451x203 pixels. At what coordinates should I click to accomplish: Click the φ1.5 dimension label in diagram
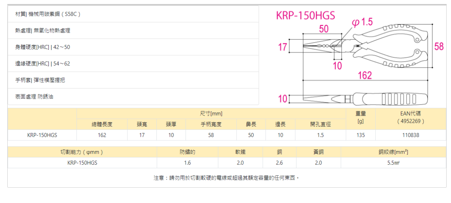tap(362, 22)
